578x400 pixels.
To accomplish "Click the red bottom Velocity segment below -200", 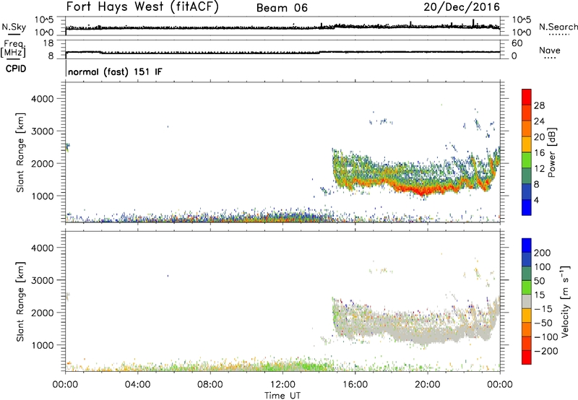I will click(527, 357).
